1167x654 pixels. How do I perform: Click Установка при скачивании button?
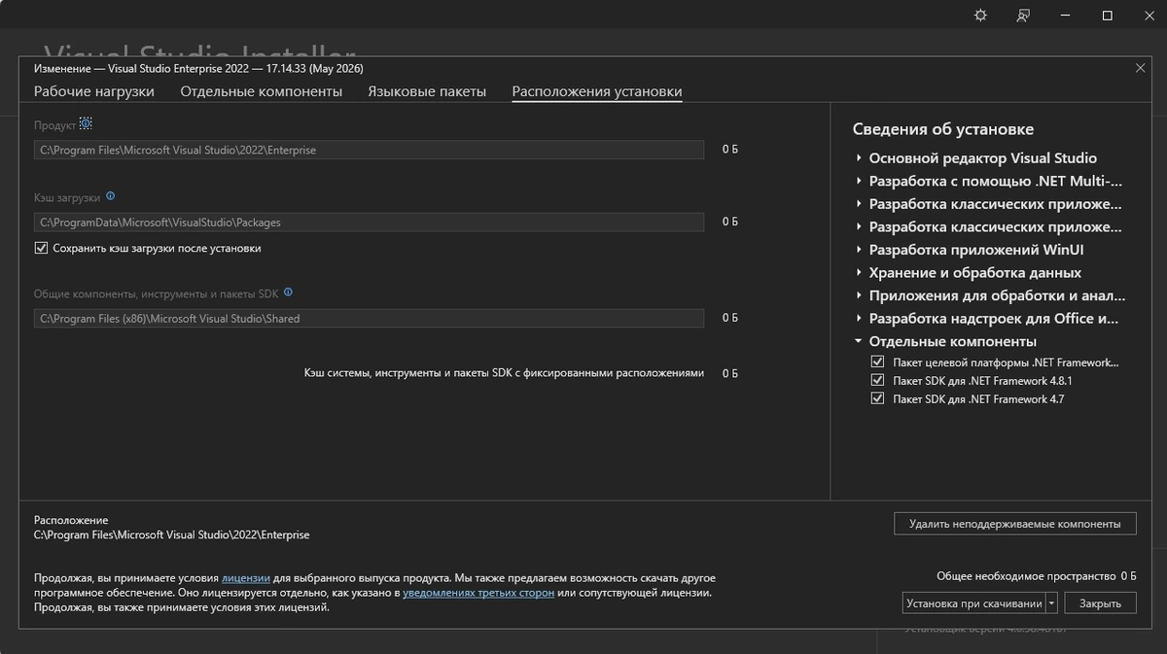973,603
